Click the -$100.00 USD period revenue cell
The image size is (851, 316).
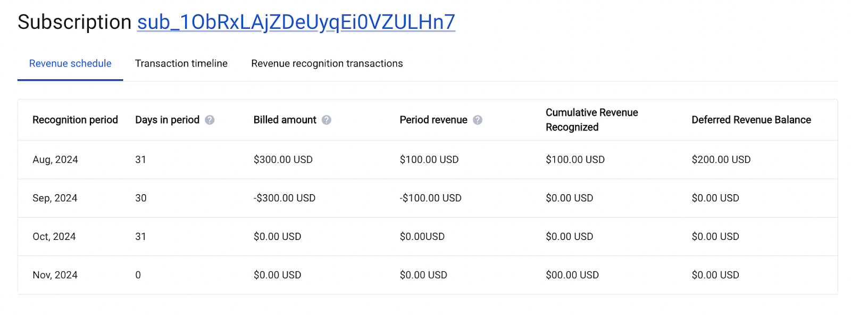coord(431,198)
